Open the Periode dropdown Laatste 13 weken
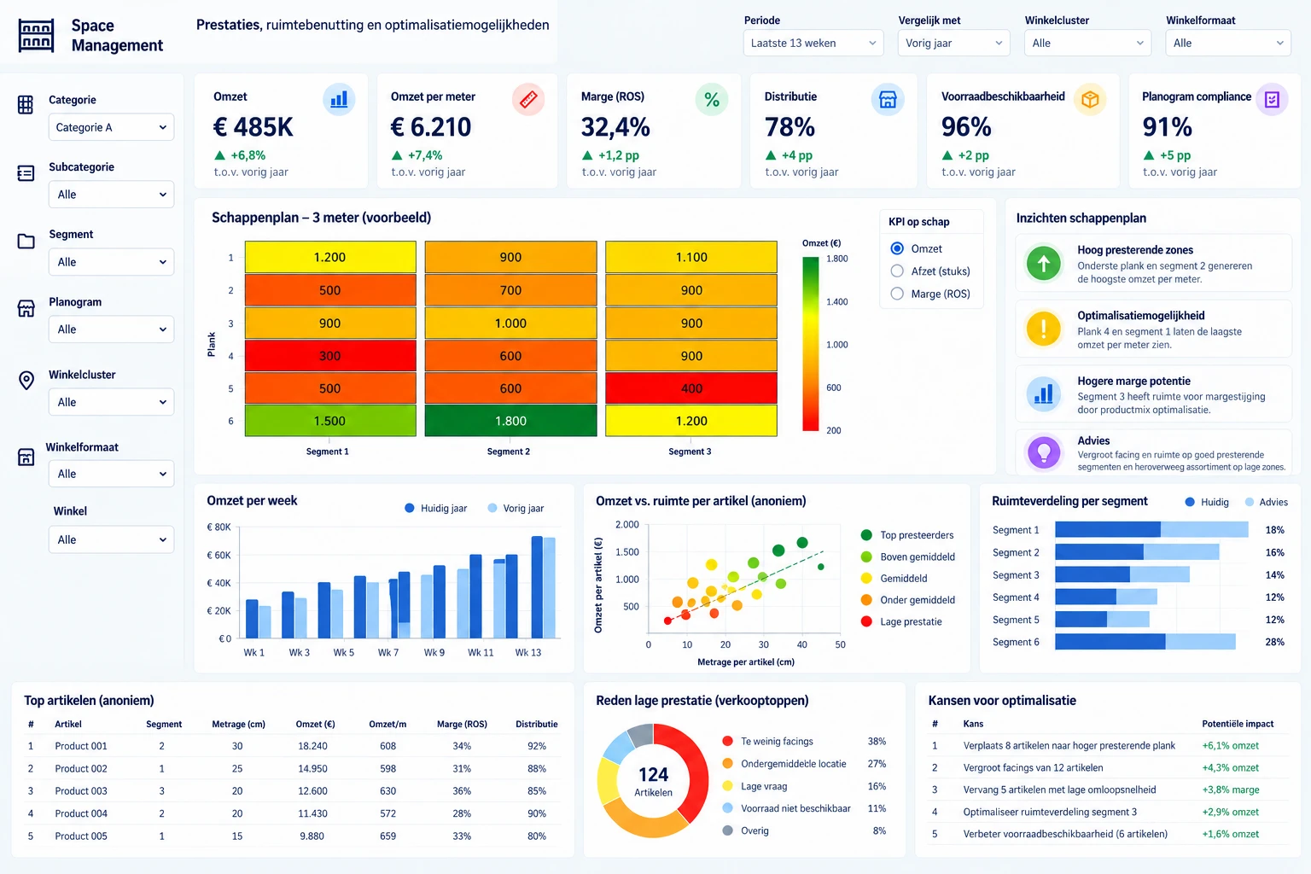Image resolution: width=1311 pixels, height=874 pixels. pos(813,43)
